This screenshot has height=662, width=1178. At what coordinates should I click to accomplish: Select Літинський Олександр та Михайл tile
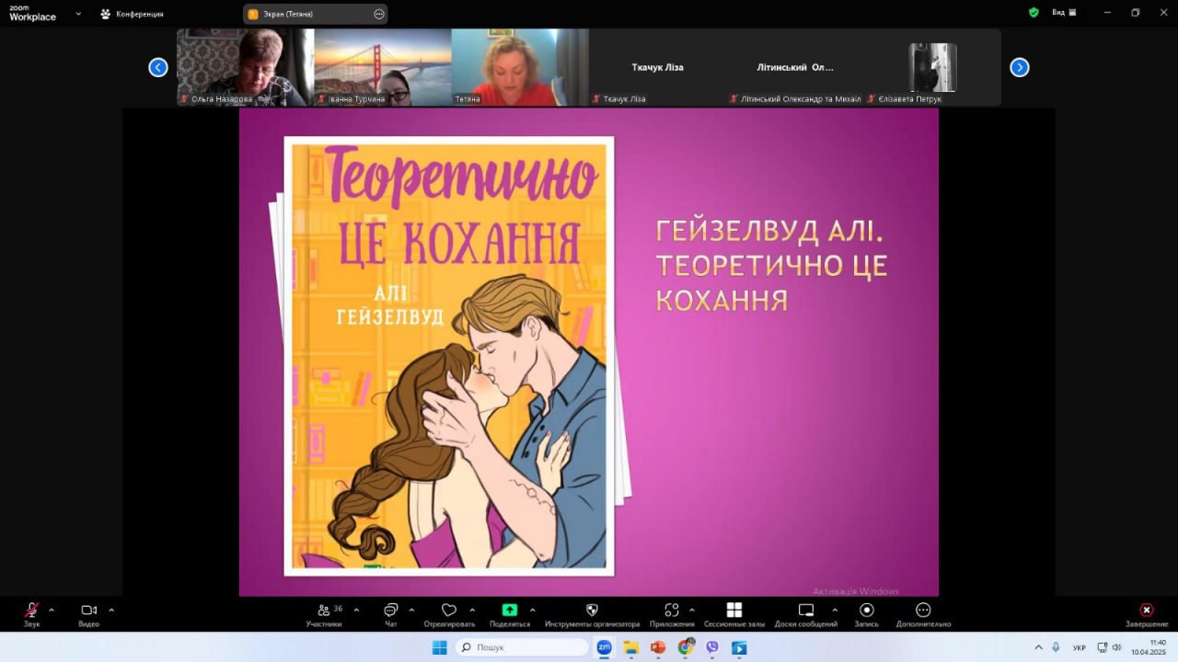[x=795, y=67]
